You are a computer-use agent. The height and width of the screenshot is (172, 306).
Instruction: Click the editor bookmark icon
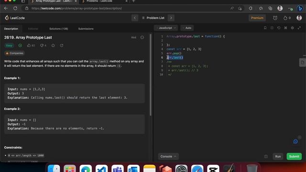click(x=265, y=28)
